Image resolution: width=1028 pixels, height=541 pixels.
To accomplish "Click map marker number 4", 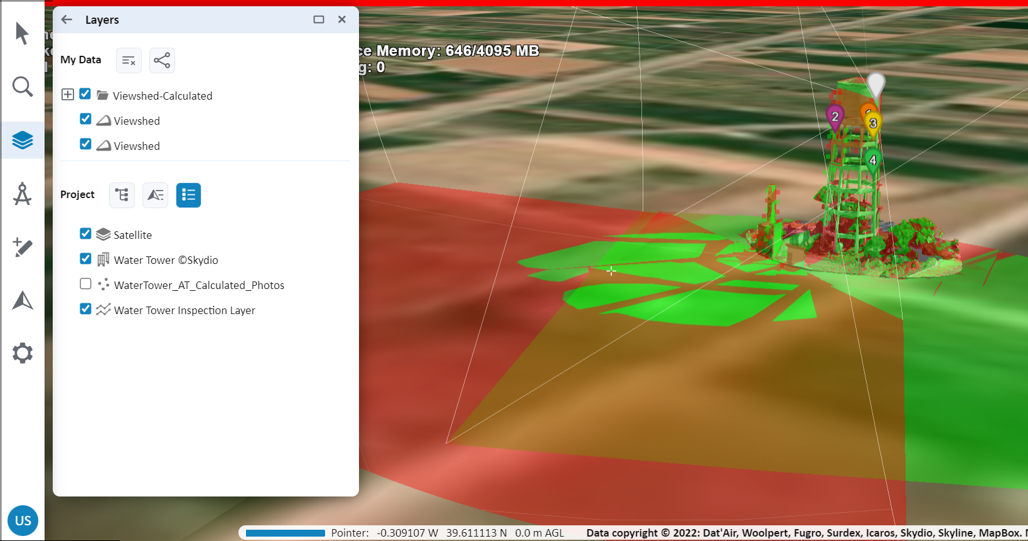I will (872, 159).
